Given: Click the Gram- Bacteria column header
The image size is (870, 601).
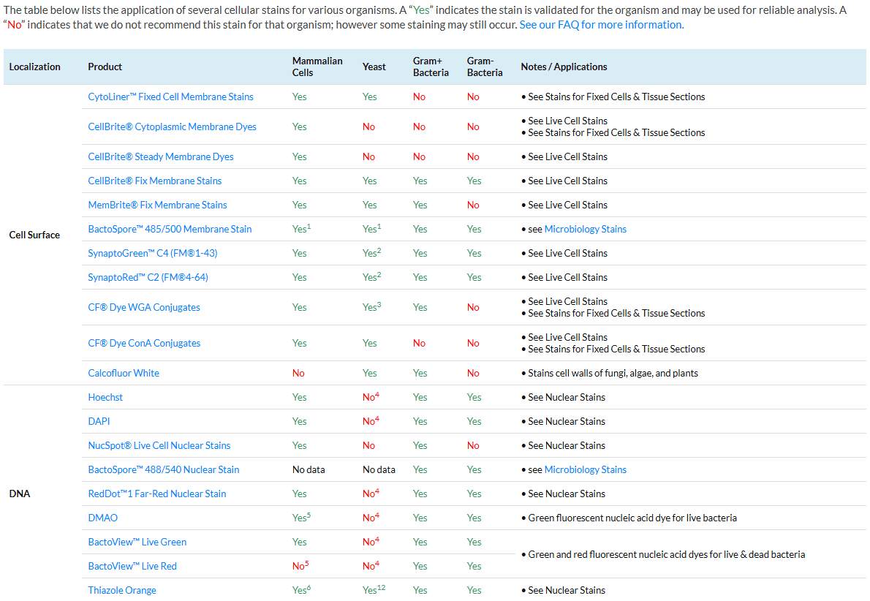Looking at the screenshot, I should point(485,67).
